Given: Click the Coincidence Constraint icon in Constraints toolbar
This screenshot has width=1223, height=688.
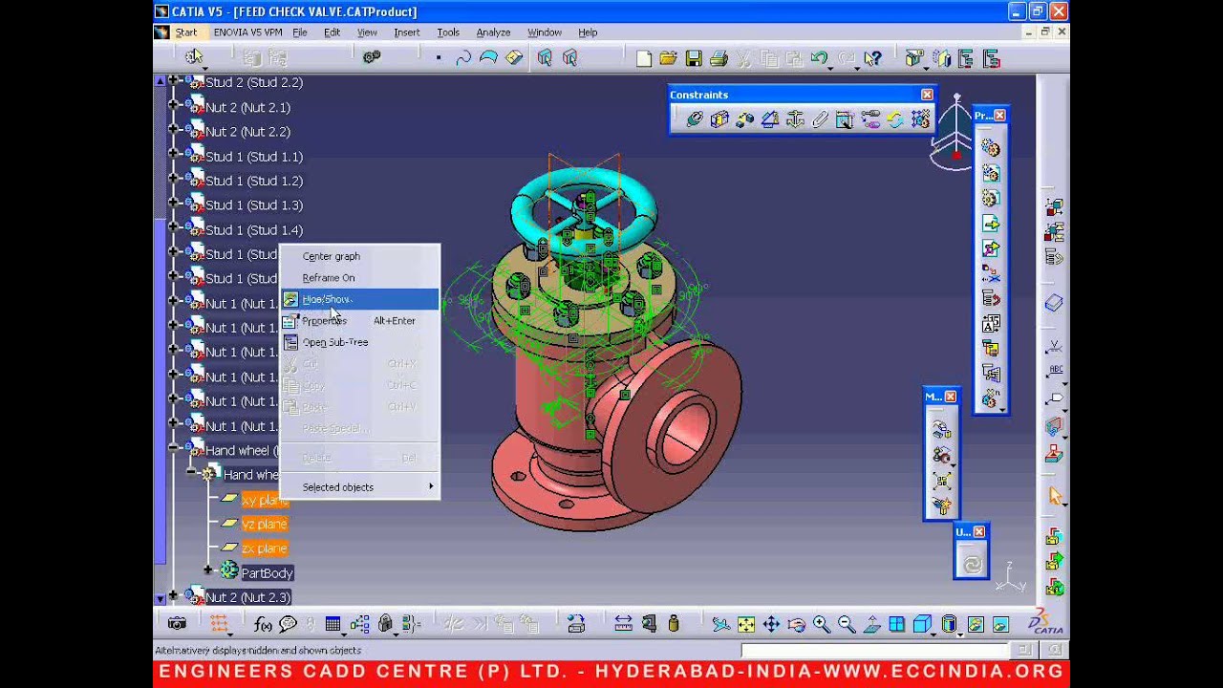Looking at the screenshot, I should (x=695, y=119).
